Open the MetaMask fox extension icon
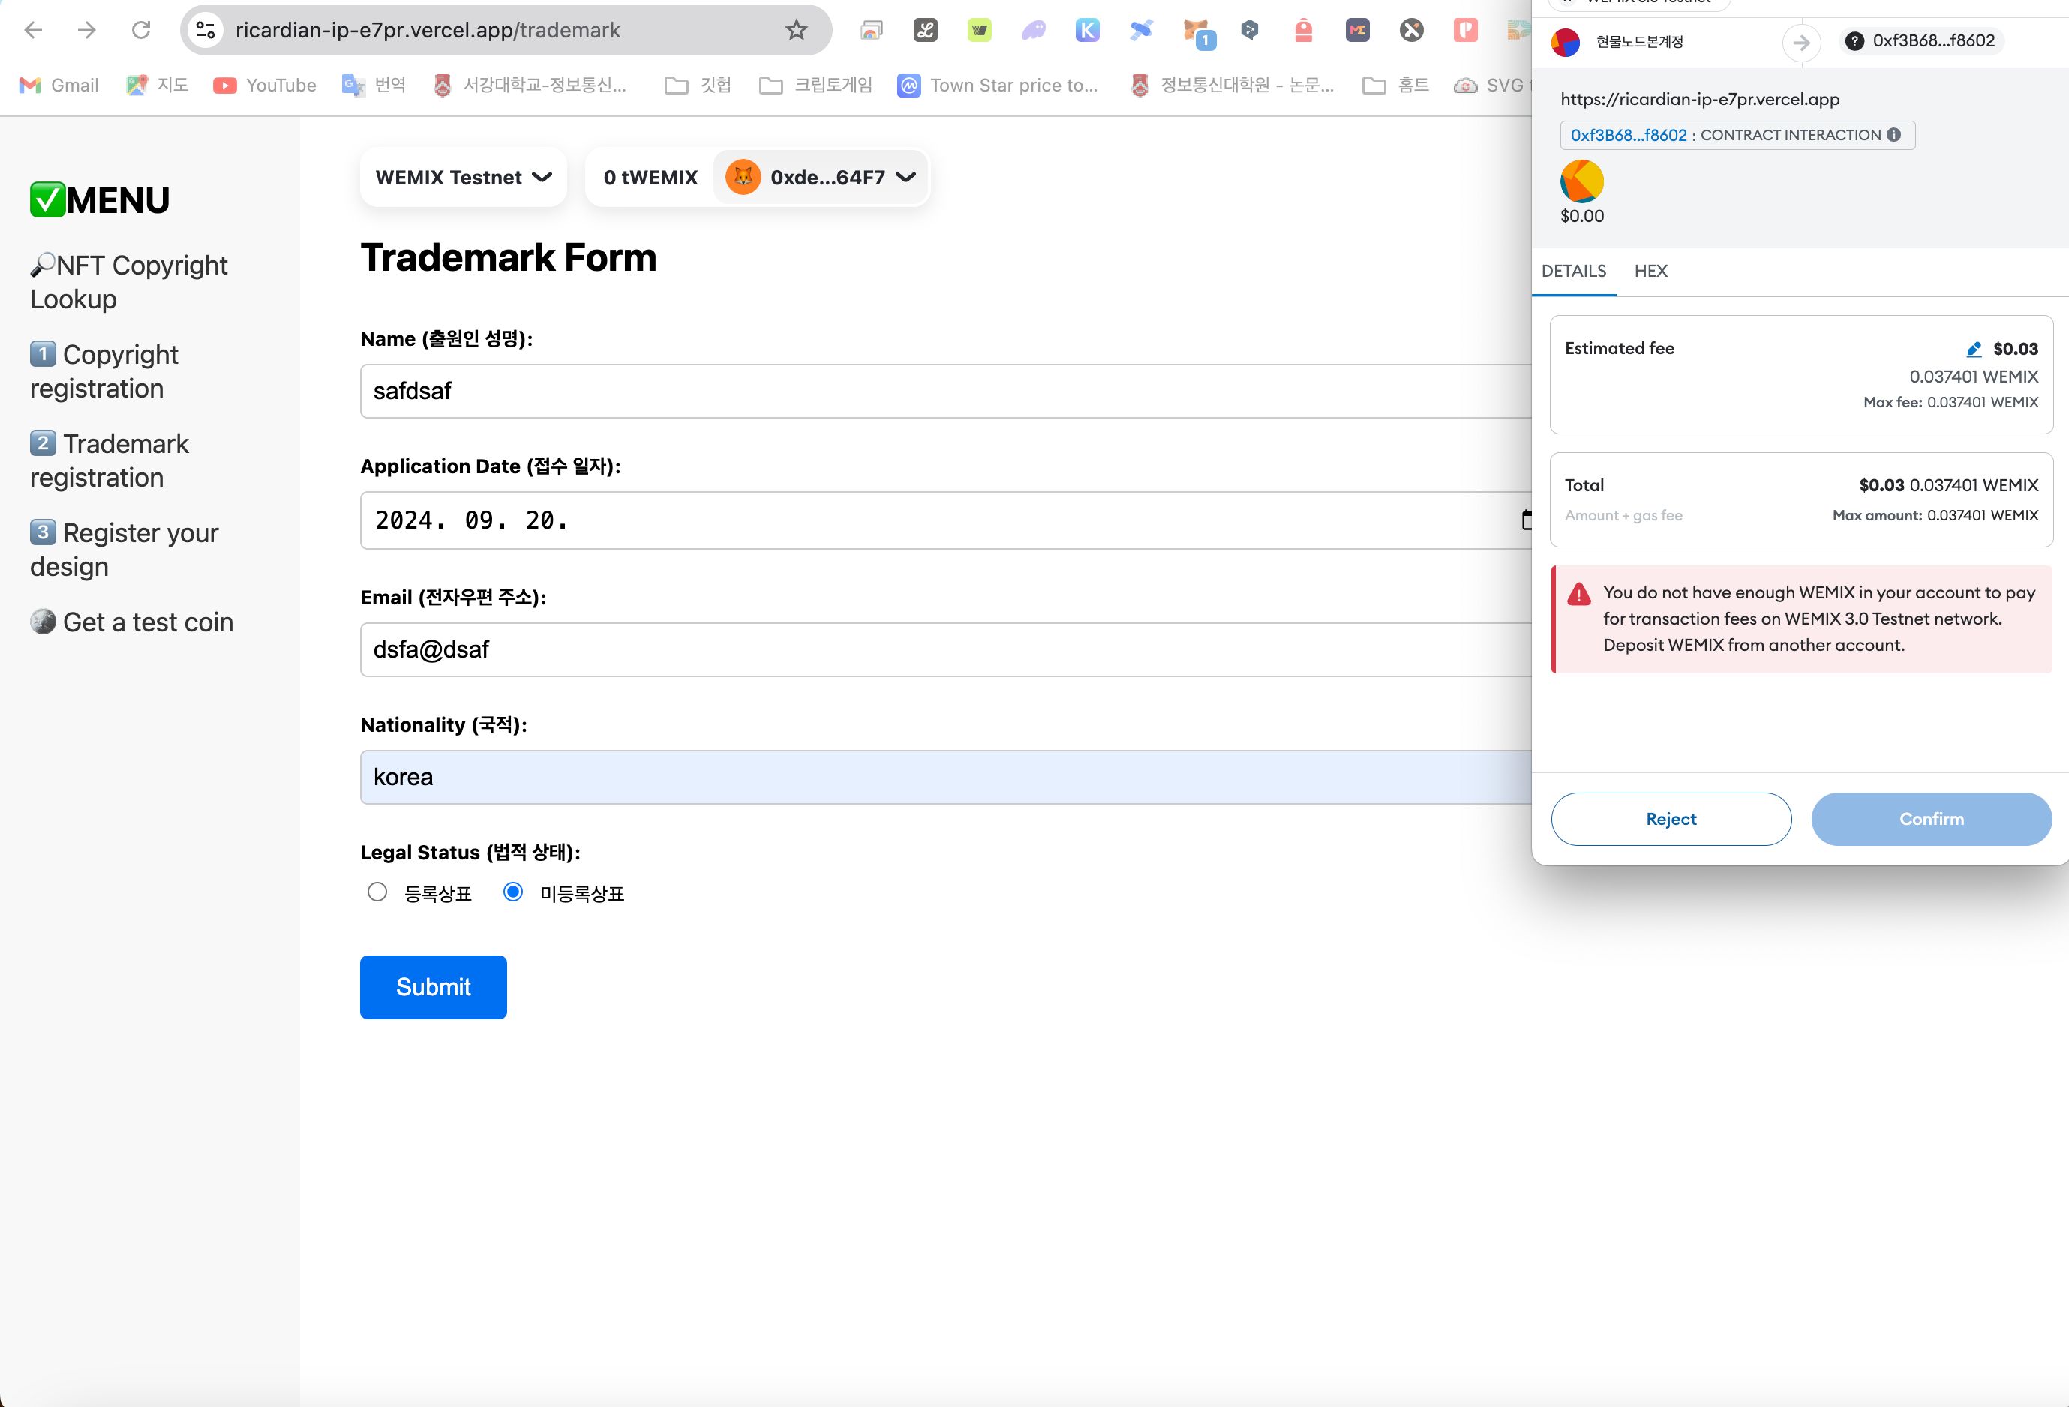2069x1407 pixels. (x=1197, y=33)
